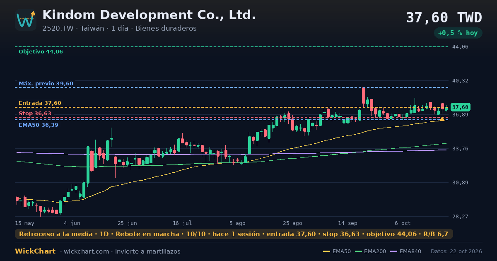Viewport: 497px width, 261px height.
Task: Click the 36,89 price axis value
Action: click(x=460, y=115)
